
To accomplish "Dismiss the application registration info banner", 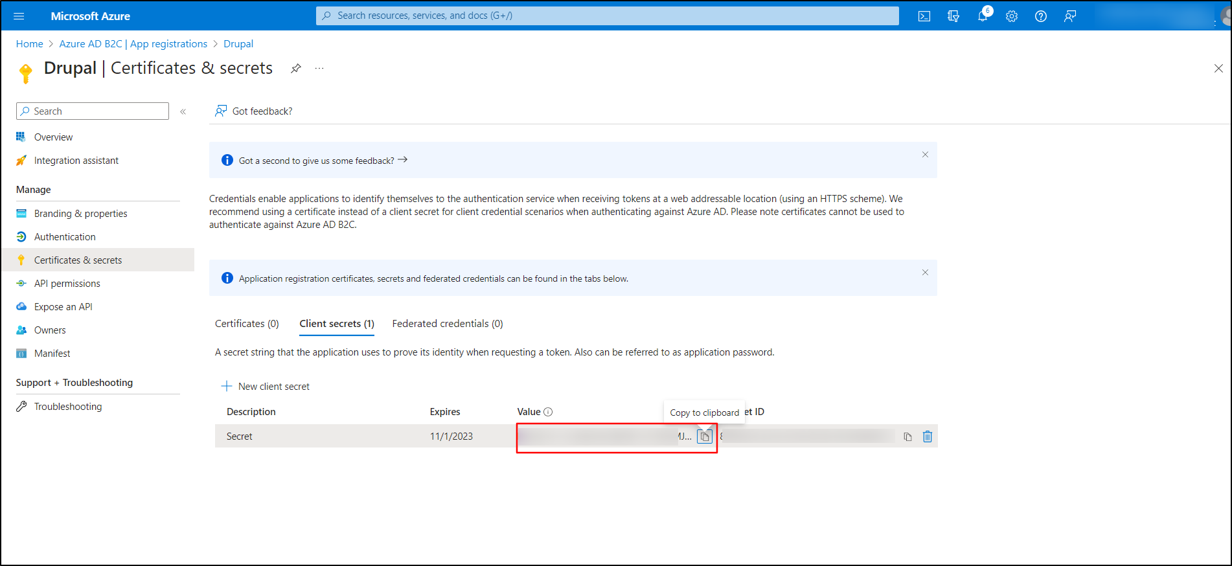I will (x=925, y=272).
